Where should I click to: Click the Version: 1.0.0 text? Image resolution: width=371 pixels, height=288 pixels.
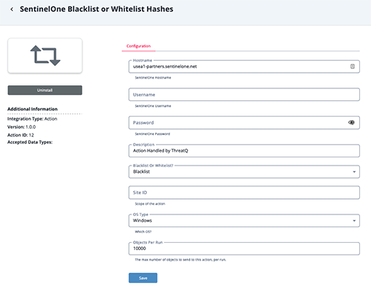coord(22,127)
